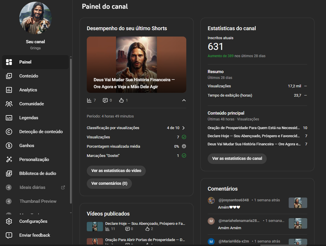326x246 pixels.
Task: Click the latest Shorts thumbnail image
Action: [x=137, y=65]
